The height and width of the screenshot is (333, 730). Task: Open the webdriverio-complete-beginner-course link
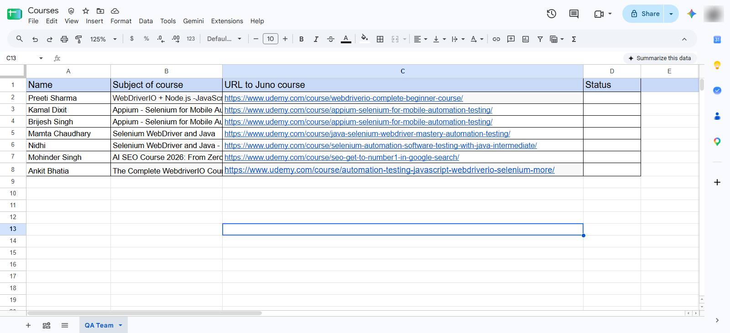pyautogui.click(x=344, y=98)
